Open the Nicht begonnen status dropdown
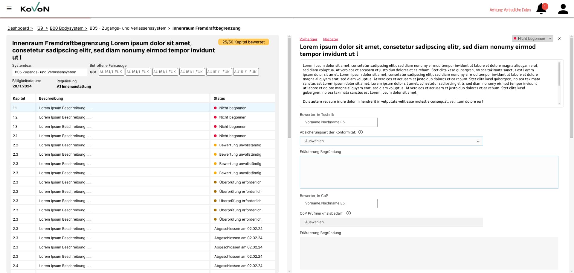The image size is (574, 273). [x=532, y=39]
